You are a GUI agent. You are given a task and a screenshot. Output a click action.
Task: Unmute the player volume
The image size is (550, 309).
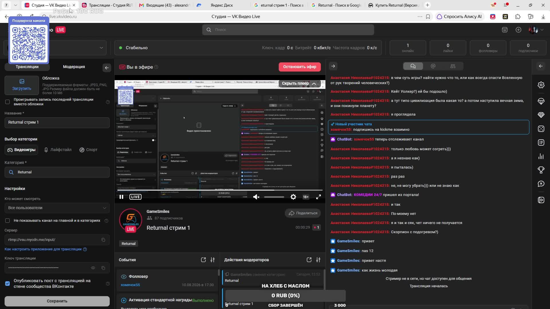pyautogui.click(x=256, y=197)
